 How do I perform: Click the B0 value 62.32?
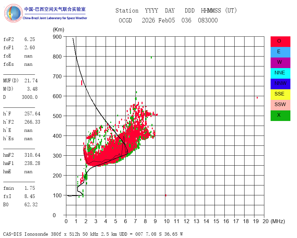click(x=31, y=205)
